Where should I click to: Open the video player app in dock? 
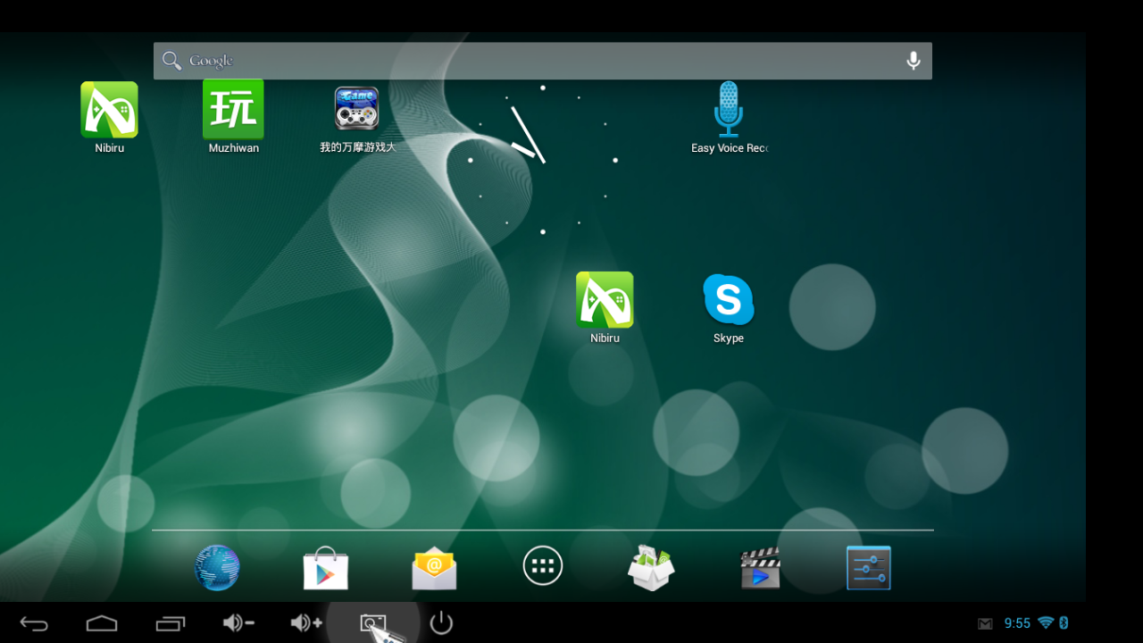tap(760, 568)
